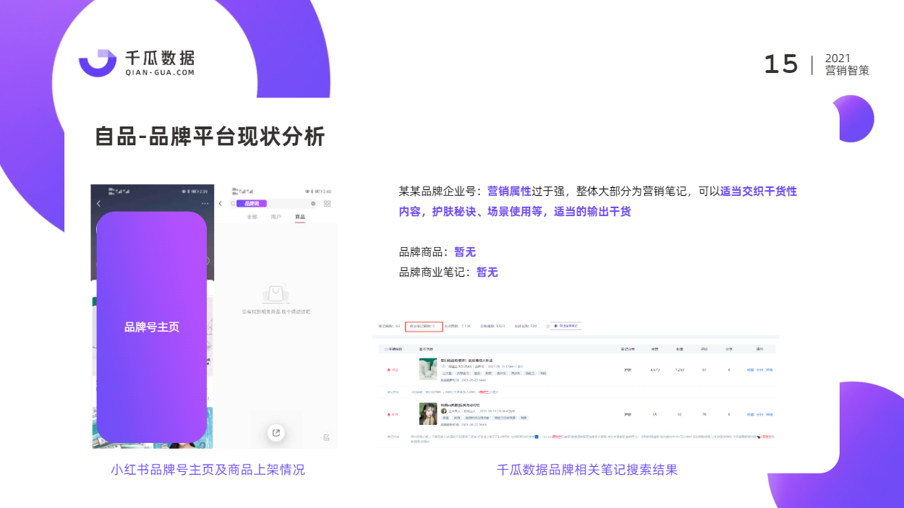Click the author avatar in the second note row

[443, 410]
